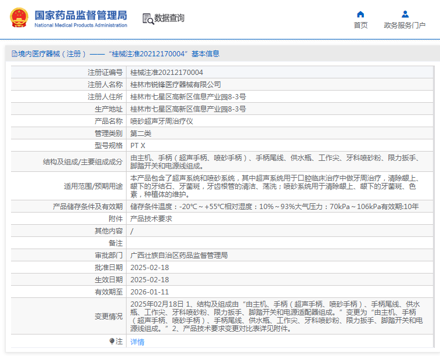Image resolution: width=440 pixels, height=356 pixels.
Task: Click 生效日期 value 2025-02-18
Action: pos(150,280)
